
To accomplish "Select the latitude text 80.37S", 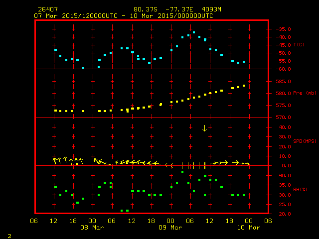I will pos(146,9).
